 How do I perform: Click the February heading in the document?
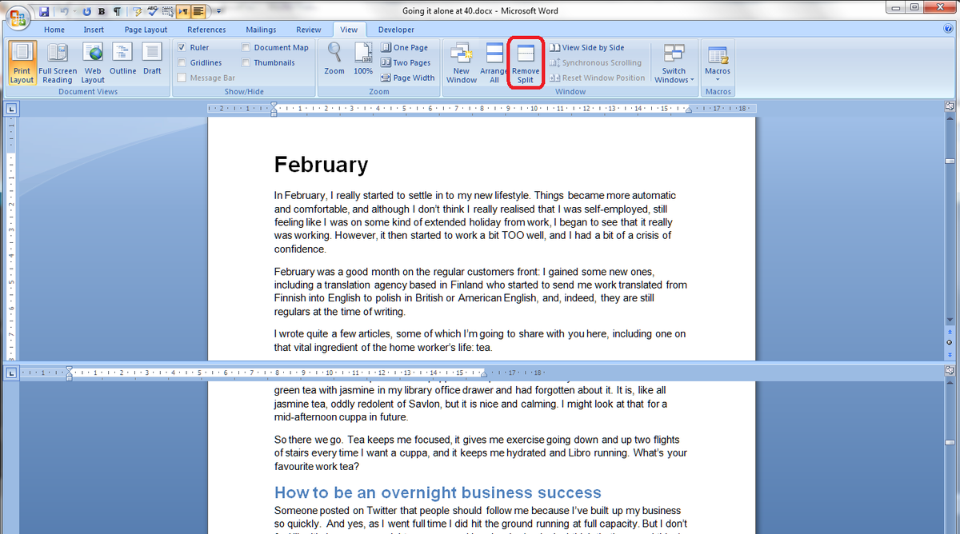click(x=321, y=165)
